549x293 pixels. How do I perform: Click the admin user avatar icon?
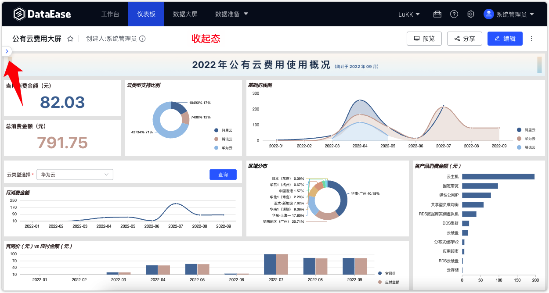pyautogui.click(x=488, y=14)
